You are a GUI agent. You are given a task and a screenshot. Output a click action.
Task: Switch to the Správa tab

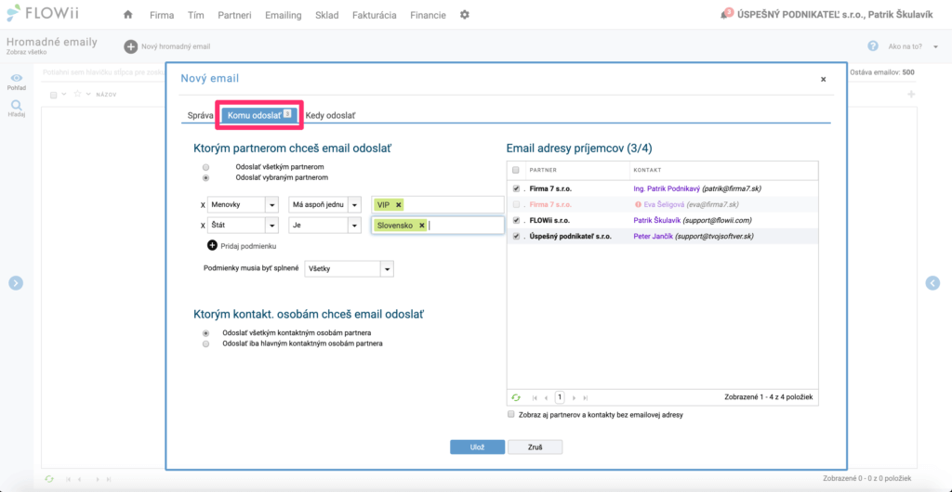pyautogui.click(x=200, y=114)
